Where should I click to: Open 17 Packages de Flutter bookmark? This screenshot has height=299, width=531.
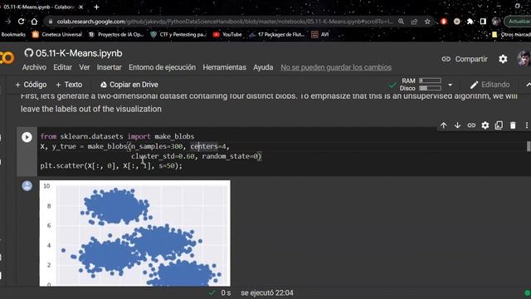click(276, 35)
